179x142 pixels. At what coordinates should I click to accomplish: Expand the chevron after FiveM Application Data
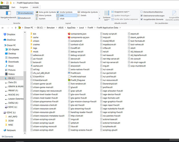pos(120,28)
